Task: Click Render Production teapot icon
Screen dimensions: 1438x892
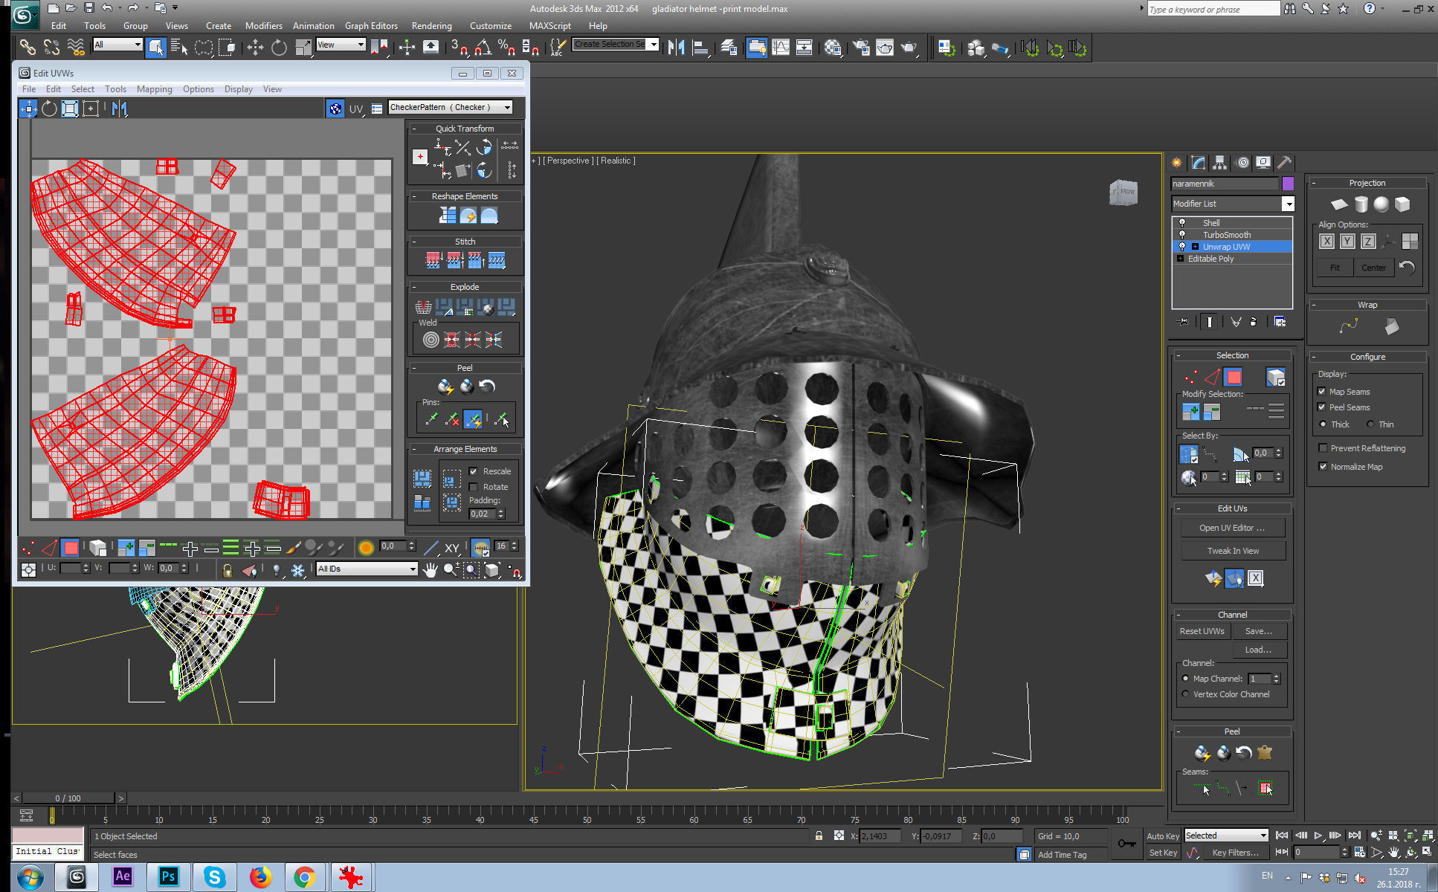Action: (x=909, y=48)
